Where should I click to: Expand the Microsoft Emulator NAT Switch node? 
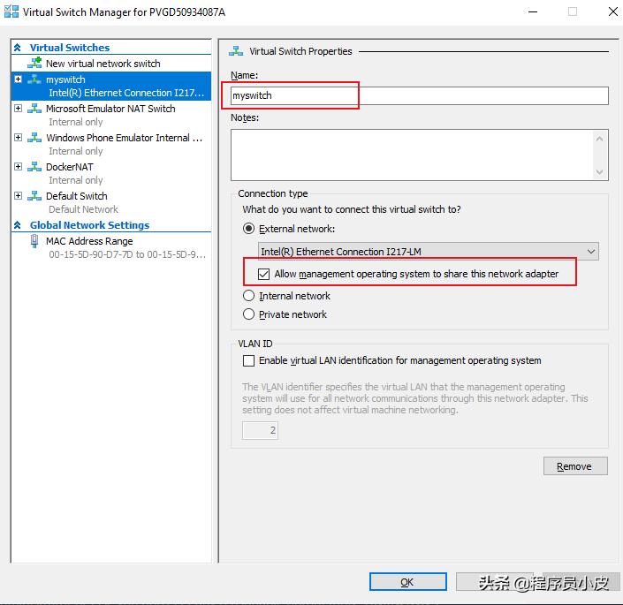tap(18, 108)
